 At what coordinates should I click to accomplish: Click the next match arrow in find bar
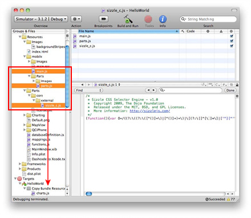(x=153, y=90)
